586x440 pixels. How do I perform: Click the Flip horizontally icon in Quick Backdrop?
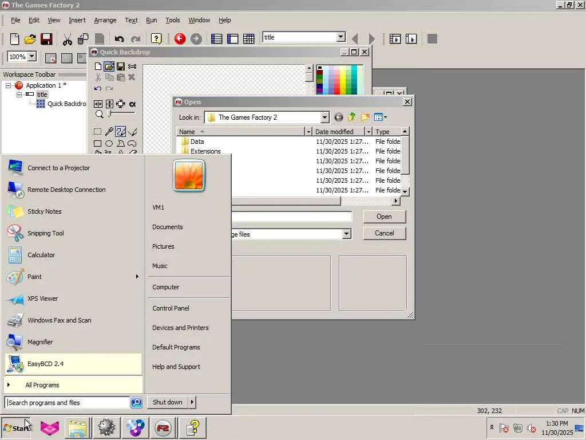pyautogui.click(x=98, y=104)
